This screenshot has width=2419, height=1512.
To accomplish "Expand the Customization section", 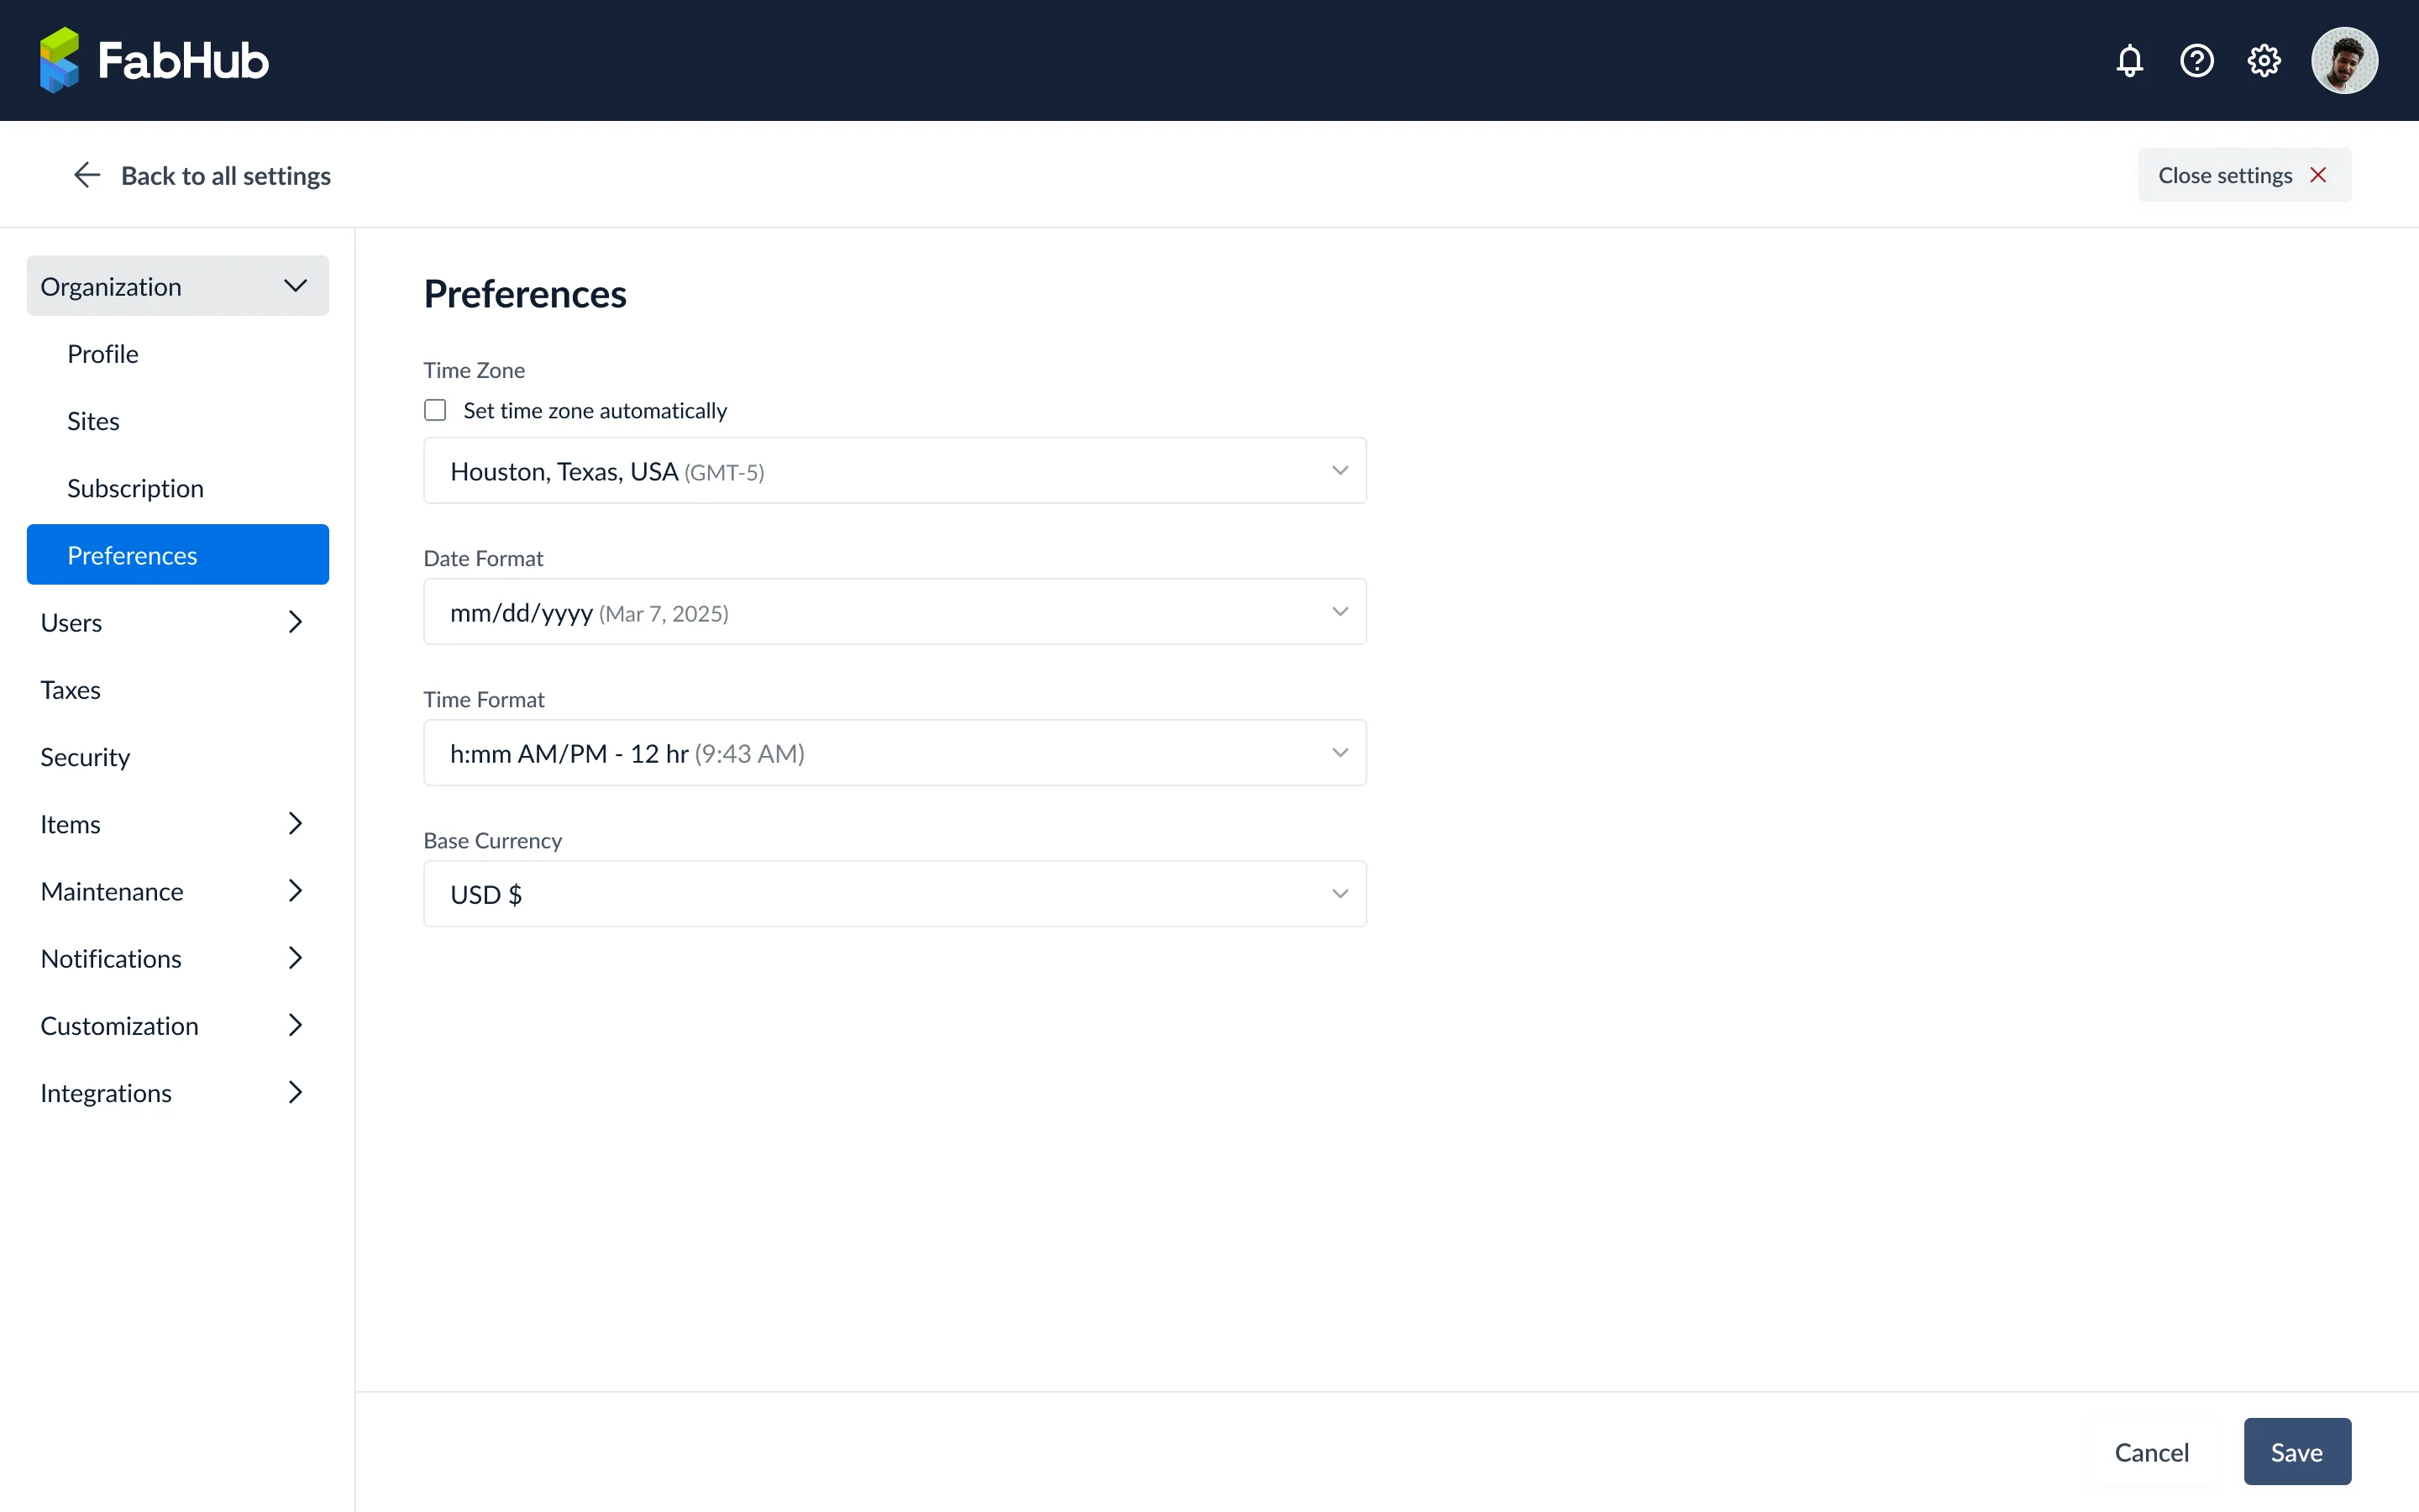I will pos(178,1025).
